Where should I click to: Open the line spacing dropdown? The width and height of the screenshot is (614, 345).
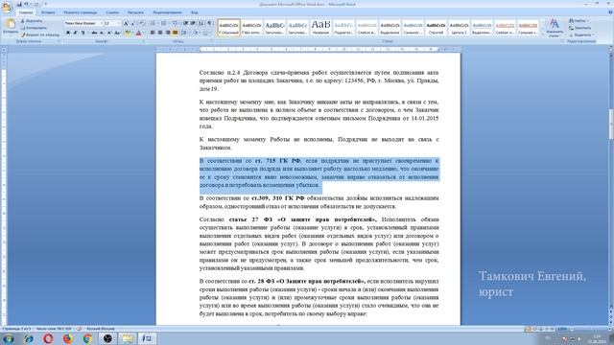click(184, 33)
